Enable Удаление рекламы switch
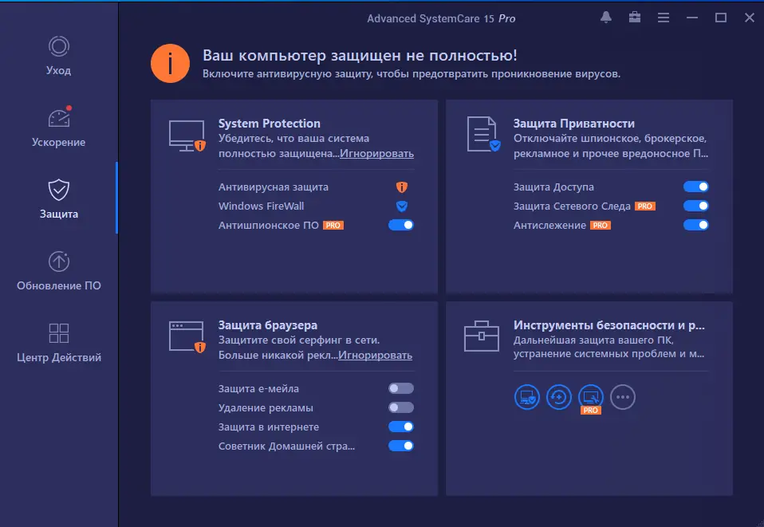The width and height of the screenshot is (764, 527). (x=401, y=407)
